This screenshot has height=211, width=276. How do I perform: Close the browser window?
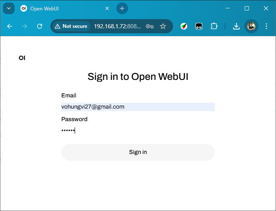point(266,8)
